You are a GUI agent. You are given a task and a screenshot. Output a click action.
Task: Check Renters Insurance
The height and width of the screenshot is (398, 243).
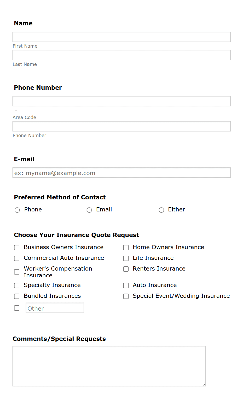click(126, 269)
